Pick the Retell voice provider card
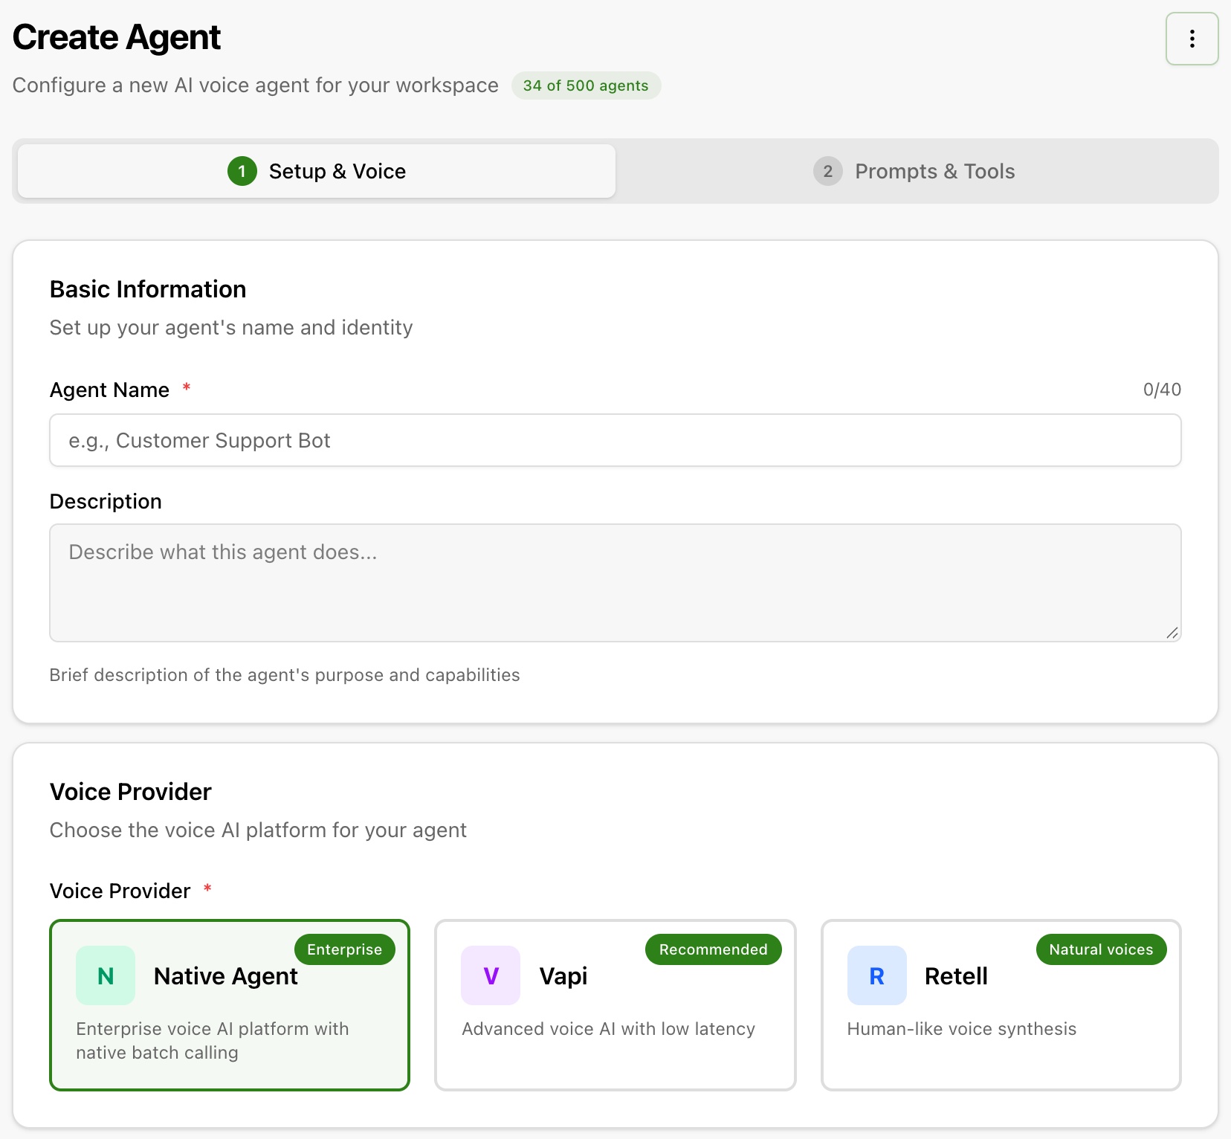The height and width of the screenshot is (1139, 1231). click(1001, 1005)
